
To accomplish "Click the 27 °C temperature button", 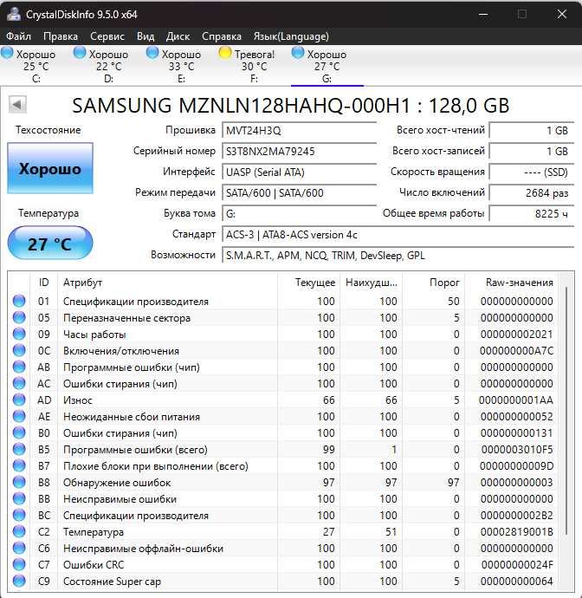I will click(50, 244).
